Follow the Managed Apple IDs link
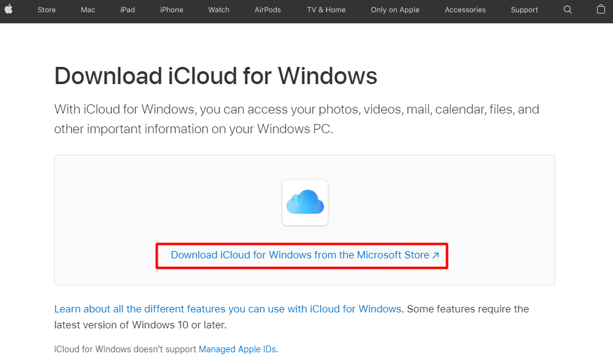 click(237, 349)
